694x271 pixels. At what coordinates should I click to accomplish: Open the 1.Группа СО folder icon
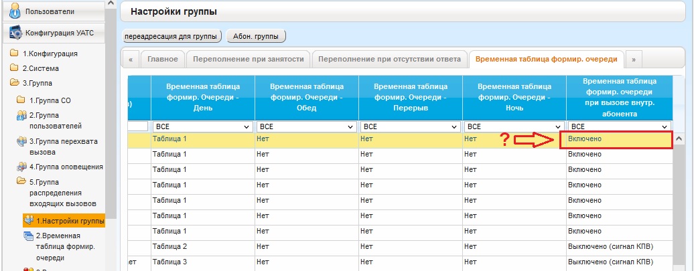pyautogui.click(x=21, y=100)
